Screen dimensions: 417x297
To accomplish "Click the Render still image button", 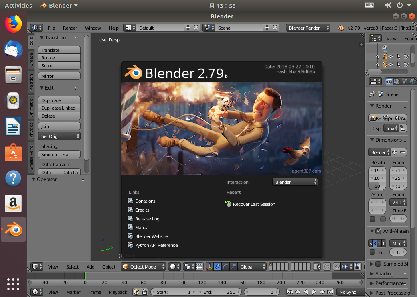I will tap(375, 118).
